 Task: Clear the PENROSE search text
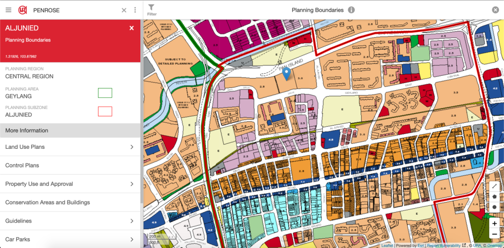(x=124, y=10)
